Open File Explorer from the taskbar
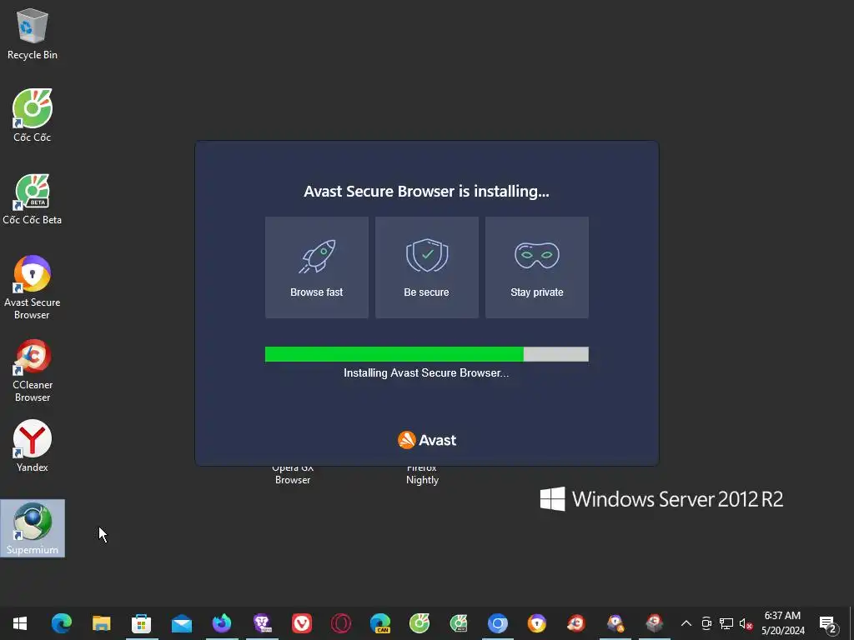Image resolution: width=854 pixels, height=640 pixels. (101, 623)
